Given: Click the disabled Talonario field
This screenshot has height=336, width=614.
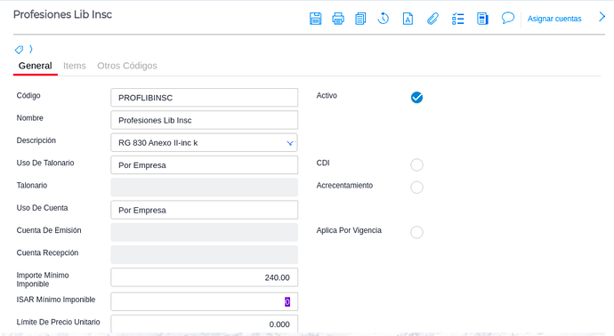Looking at the screenshot, I should click(x=204, y=188).
